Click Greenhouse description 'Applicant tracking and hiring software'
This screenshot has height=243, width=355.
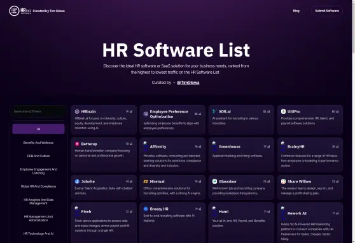[x=237, y=156]
